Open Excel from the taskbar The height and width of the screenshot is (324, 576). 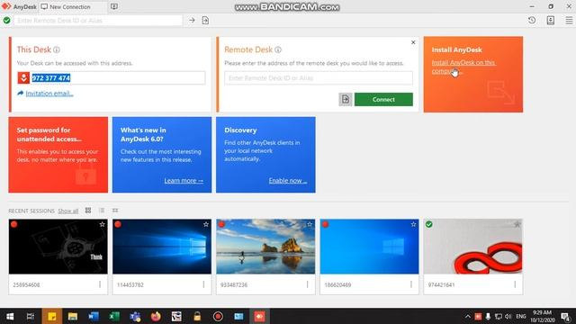114,316
